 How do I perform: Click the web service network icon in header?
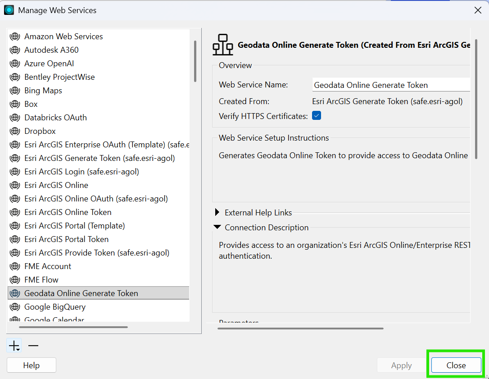pos(223,45)
